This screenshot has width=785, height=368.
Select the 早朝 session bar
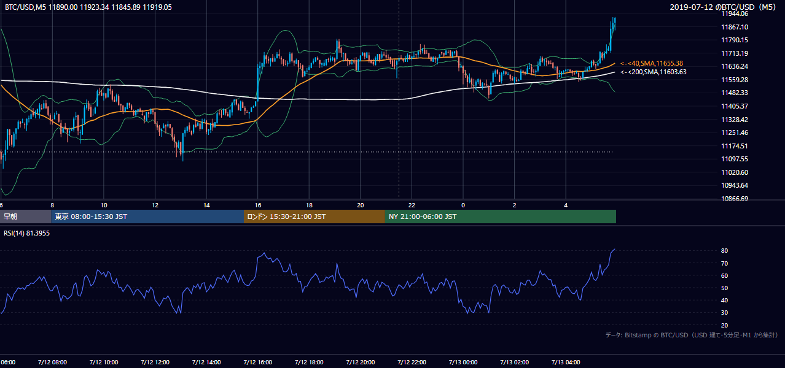tap(26, 217)
